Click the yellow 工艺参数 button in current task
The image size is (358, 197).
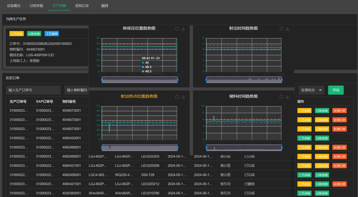17,34
